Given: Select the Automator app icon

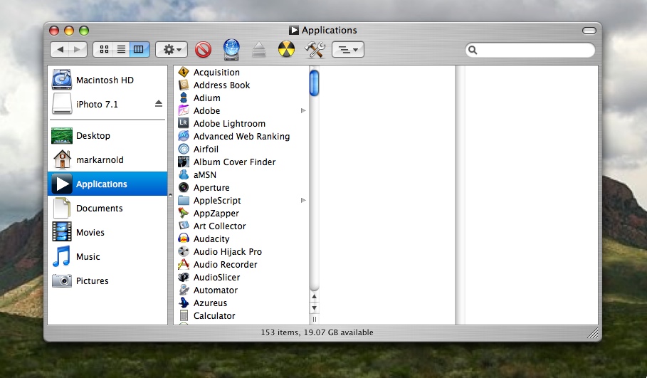Looking at the screenshot, I should (x=184, y=290).
